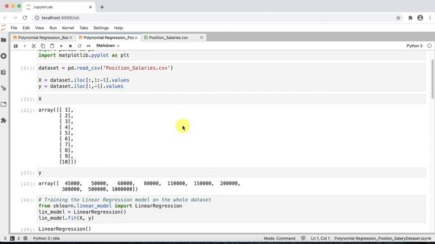The height and width of the screenshot is (244, 435).
Task: Reload the page in the browser
Action: coord(24,18)
